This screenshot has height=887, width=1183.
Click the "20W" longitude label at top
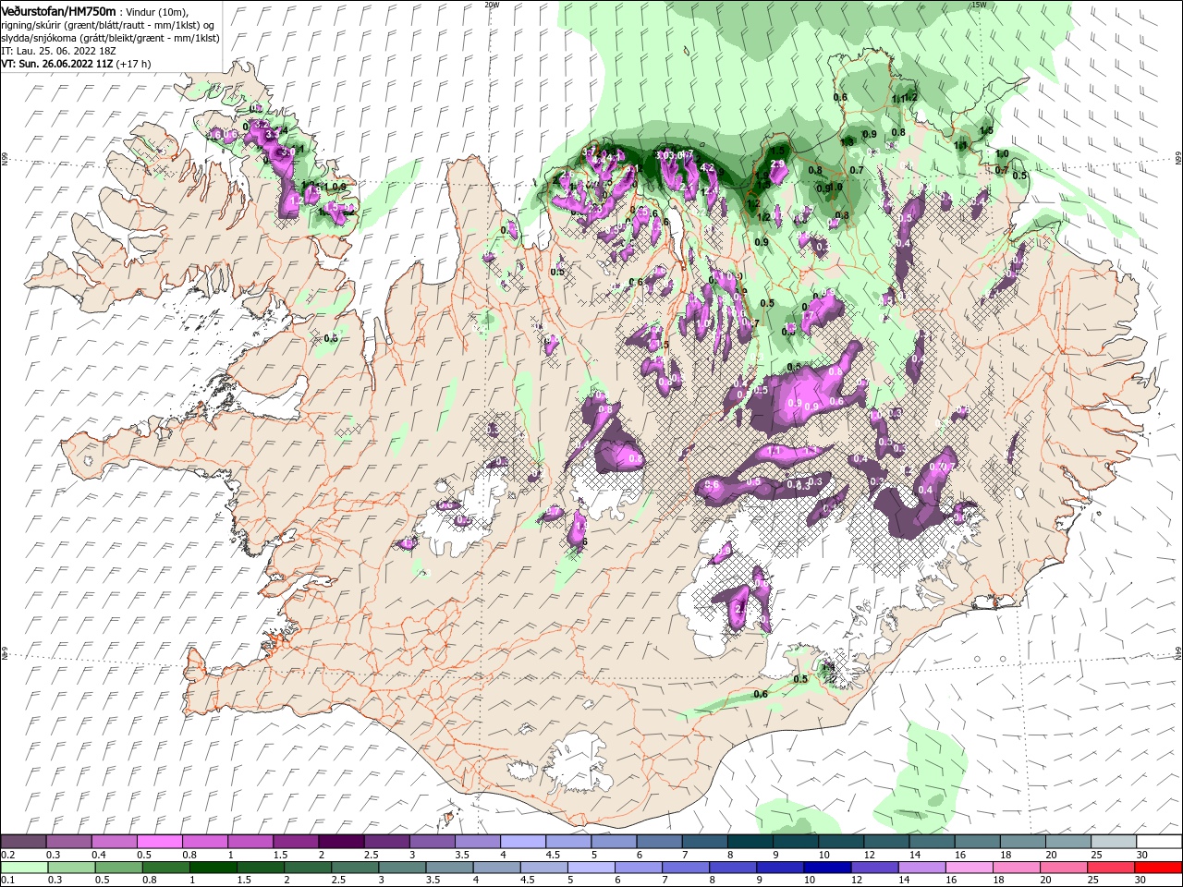pyautogui.click(x=492, y=5)
